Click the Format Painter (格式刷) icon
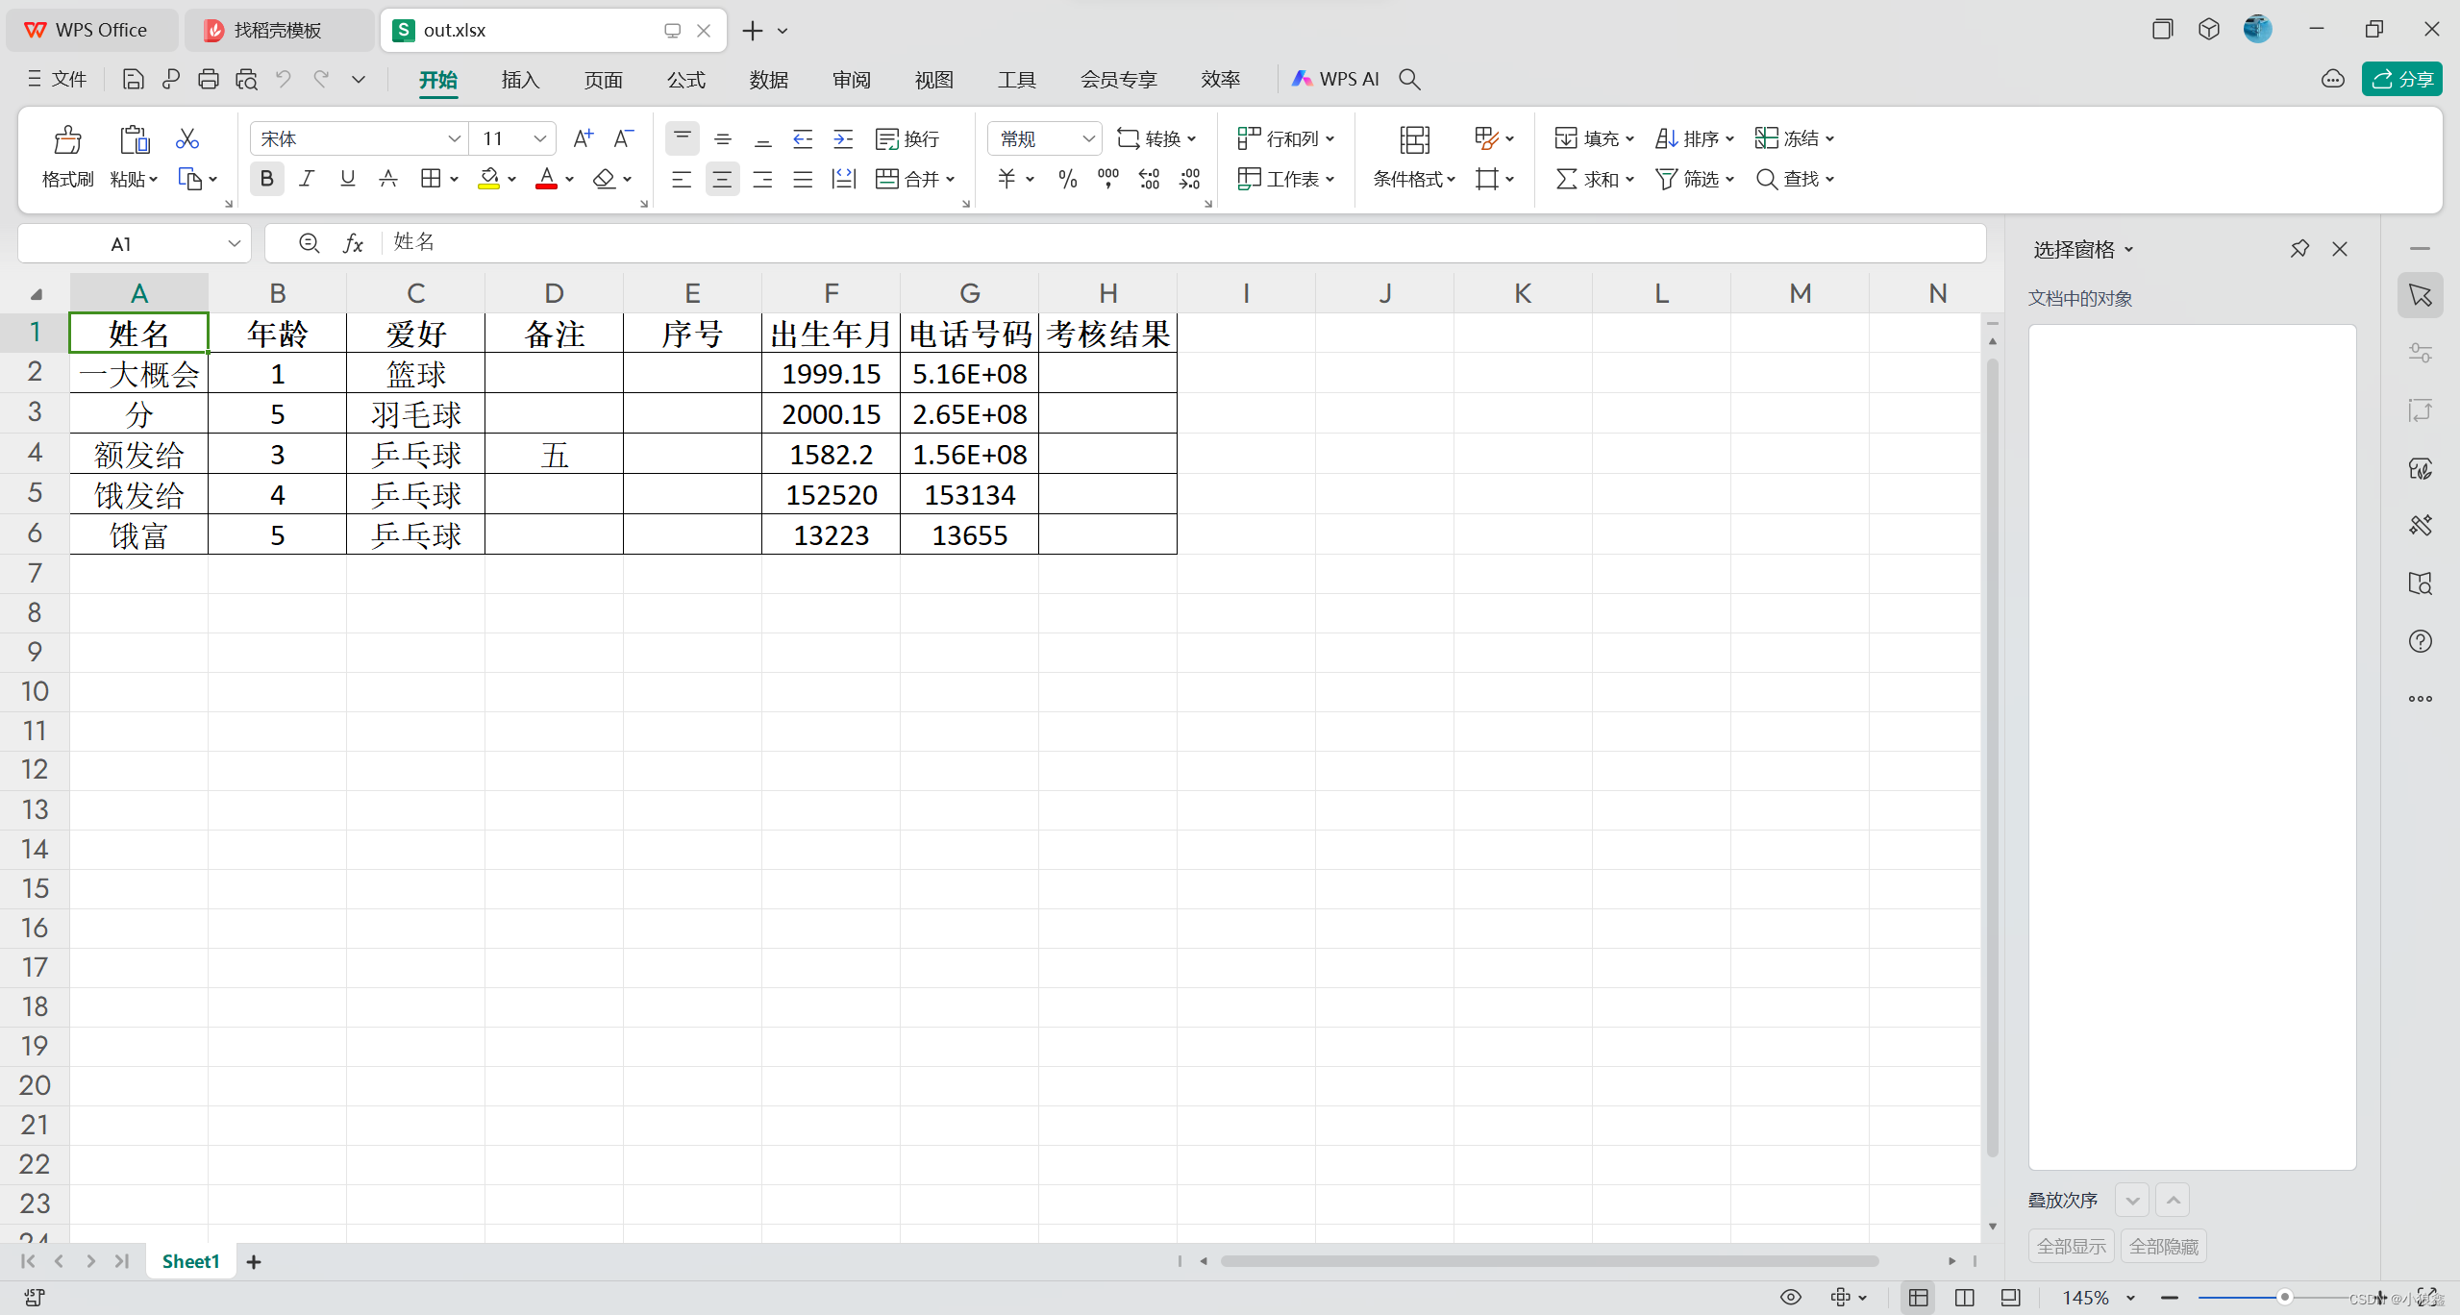The width and height of the screenshot is (2460, 1315). 66,140
